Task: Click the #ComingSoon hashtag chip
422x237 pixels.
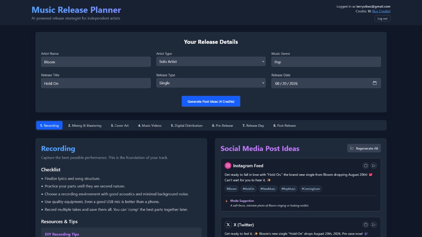Action: tap(311, 189)
